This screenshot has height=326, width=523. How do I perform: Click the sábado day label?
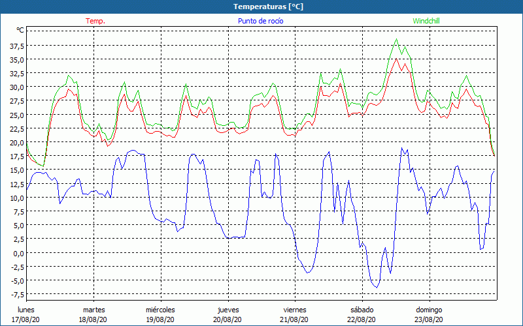click(x=362, y=310)
